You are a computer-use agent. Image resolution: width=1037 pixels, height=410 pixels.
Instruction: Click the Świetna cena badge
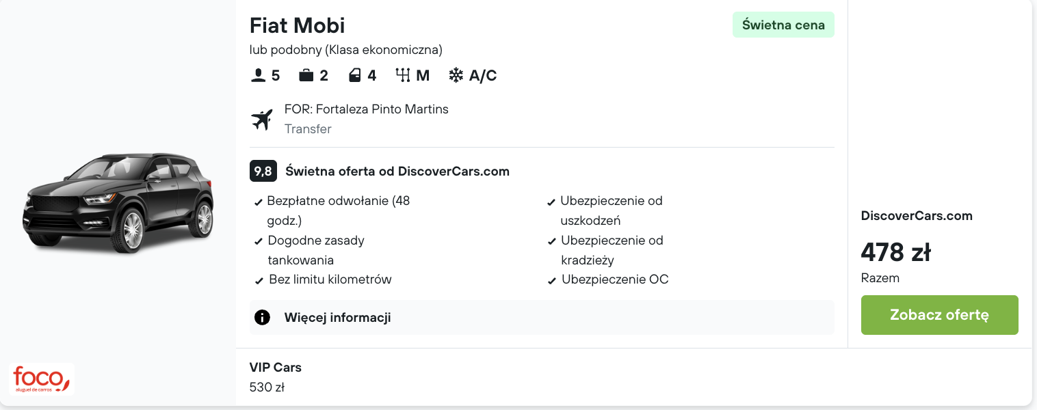coord(783,25)
